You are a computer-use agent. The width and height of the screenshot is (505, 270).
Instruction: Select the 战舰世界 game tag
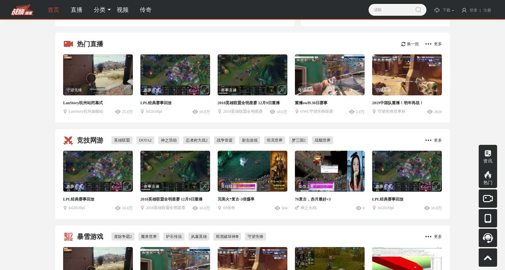tap(323, 140)
